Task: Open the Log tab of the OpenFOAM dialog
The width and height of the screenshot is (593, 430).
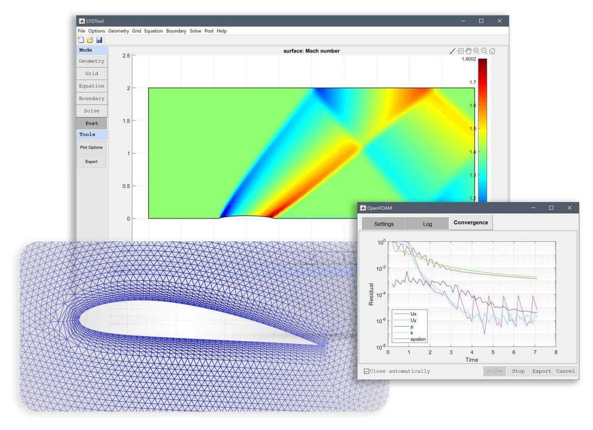Action: [427, 223]
